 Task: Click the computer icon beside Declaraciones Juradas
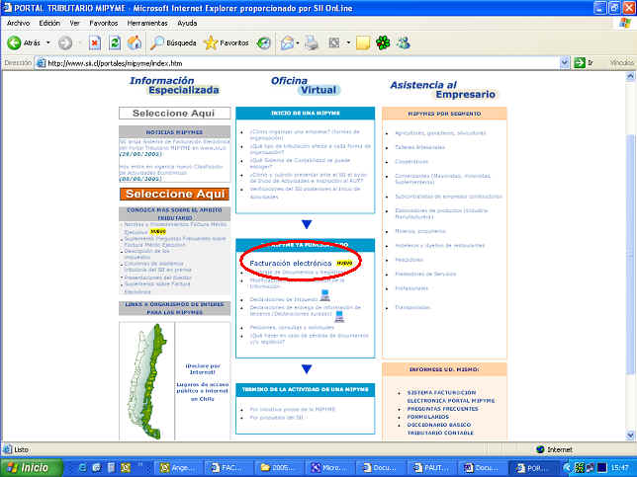(339, 316)
